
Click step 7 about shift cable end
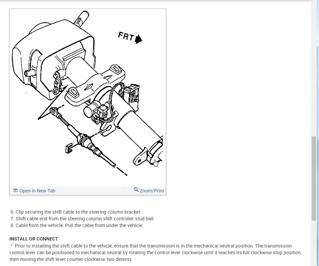coord(82,219)
